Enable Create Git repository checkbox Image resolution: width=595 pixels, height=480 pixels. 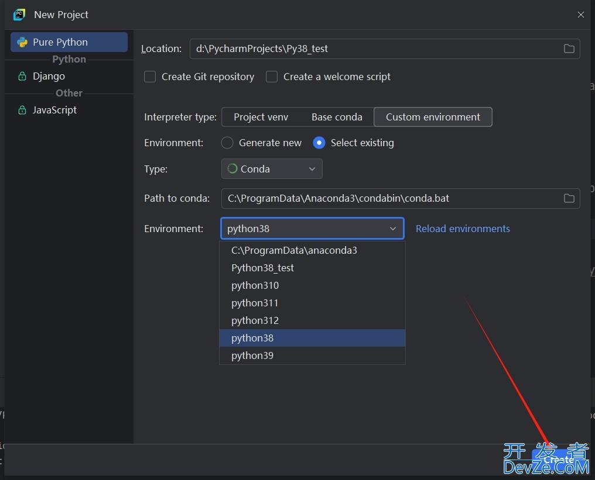(x=150, y=77)
